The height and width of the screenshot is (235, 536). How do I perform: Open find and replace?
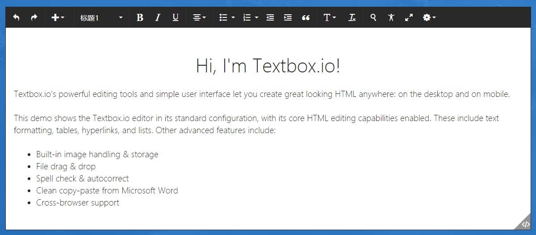(373, 17)
